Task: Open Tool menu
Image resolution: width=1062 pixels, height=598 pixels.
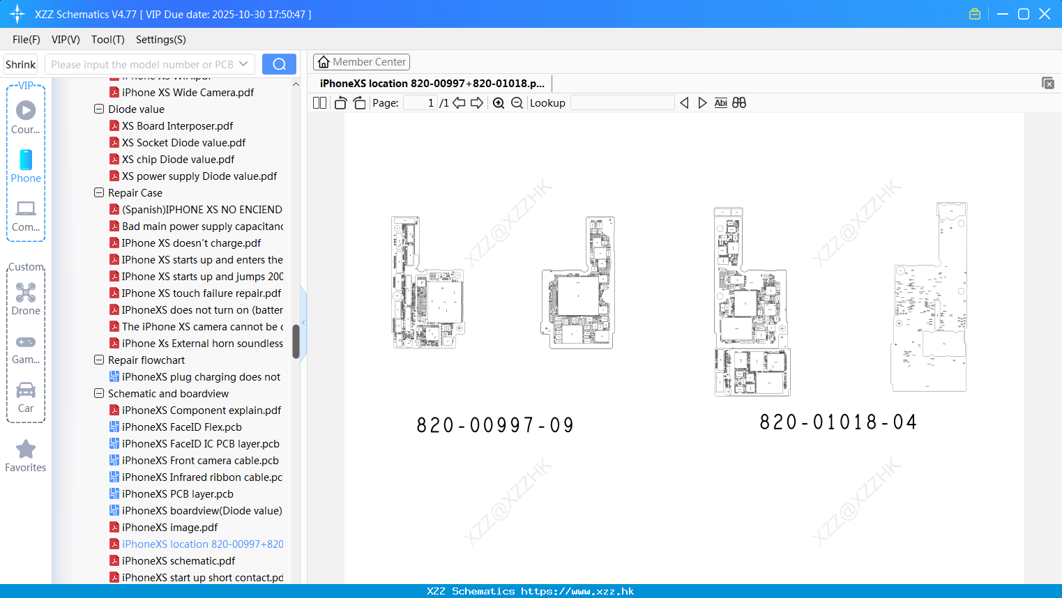Action: pyautogui.click(x=108, y=40)
